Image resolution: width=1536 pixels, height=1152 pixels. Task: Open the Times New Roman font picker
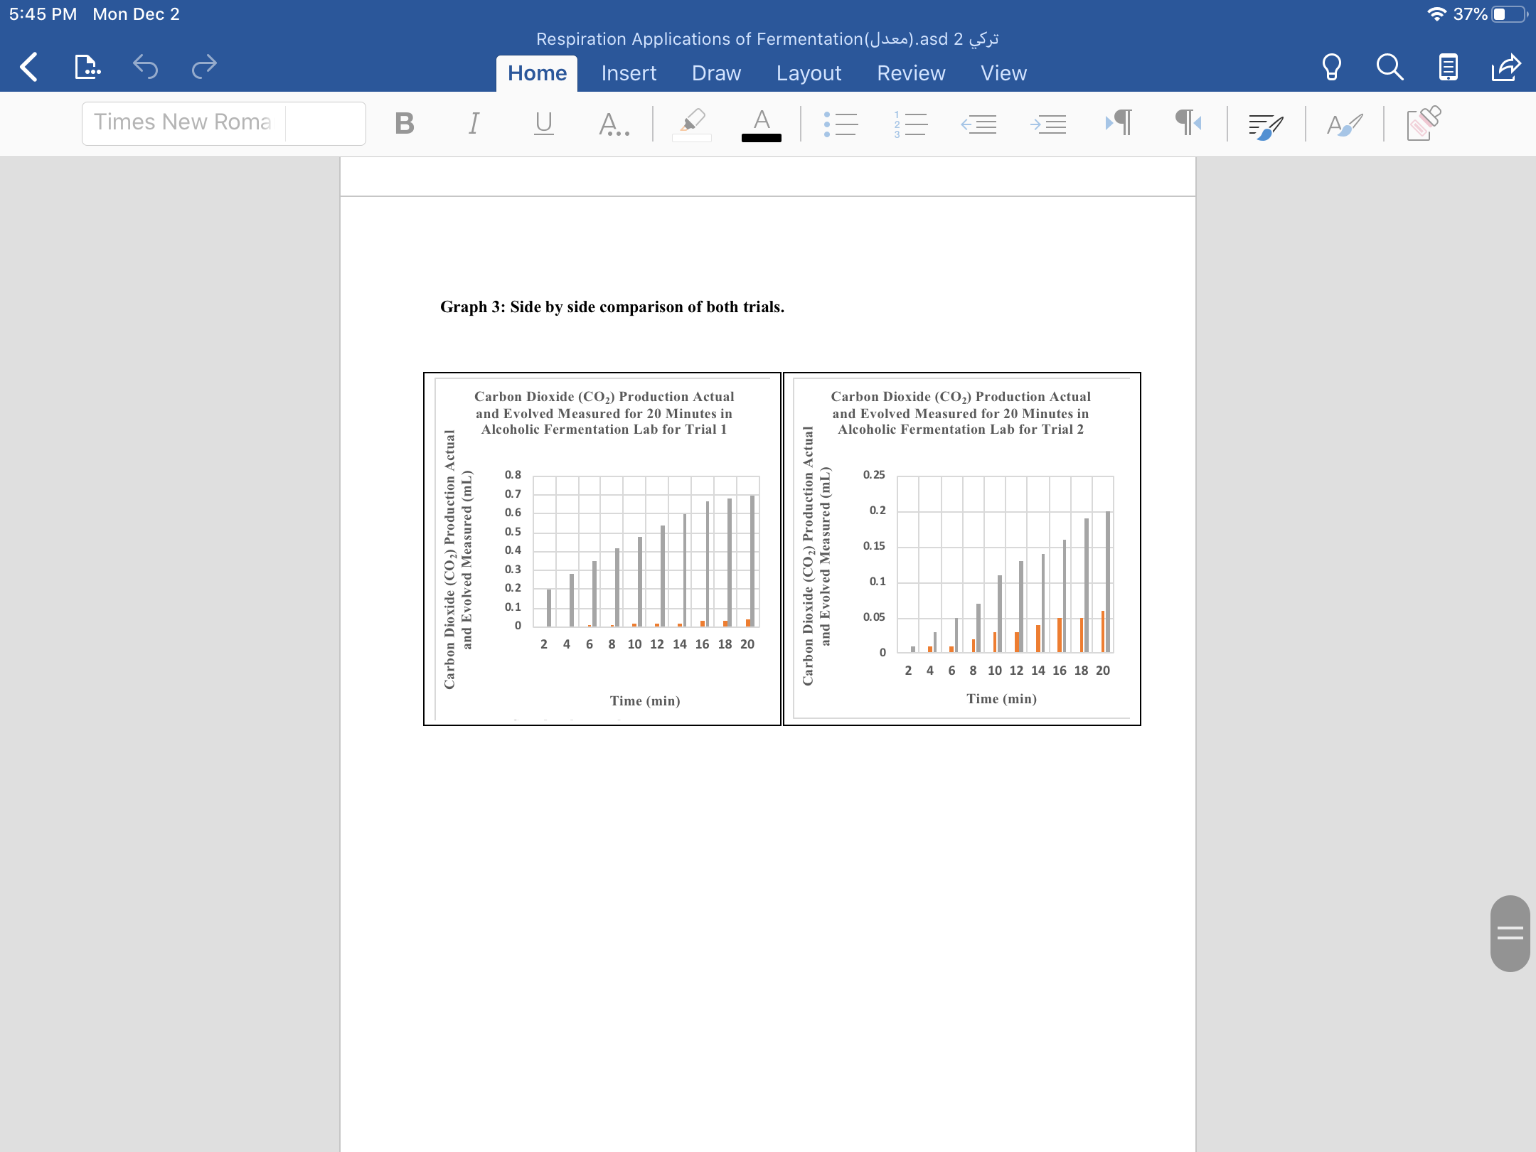(x=224, y=123)
